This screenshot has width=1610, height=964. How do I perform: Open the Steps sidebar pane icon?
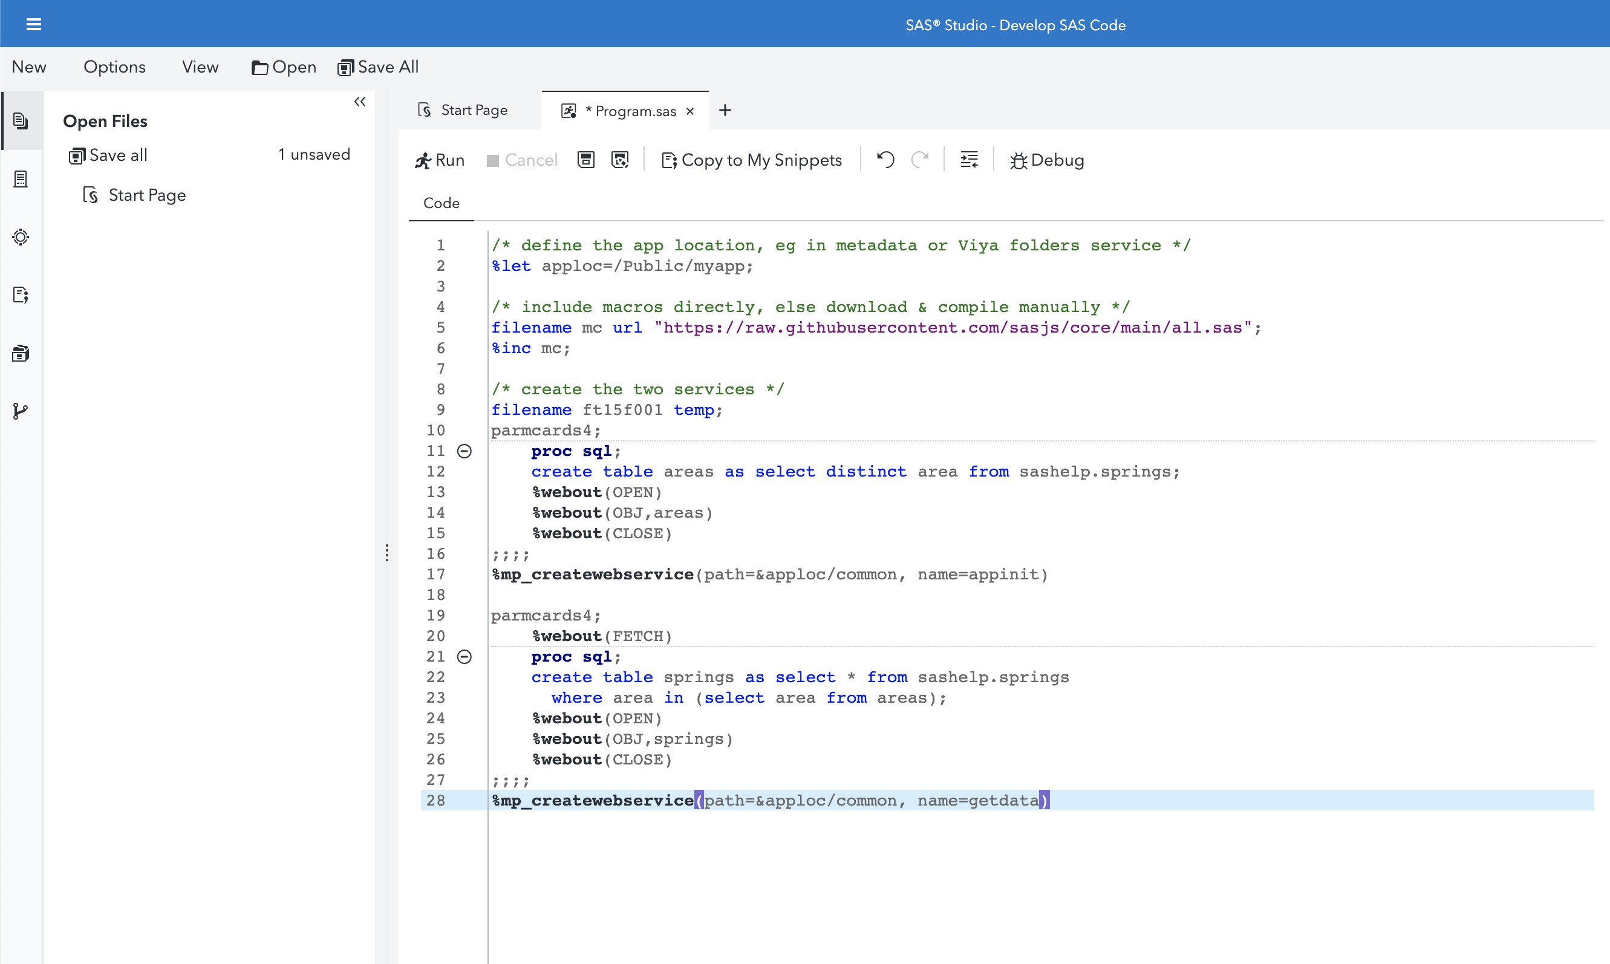click(x=21, y=237)
